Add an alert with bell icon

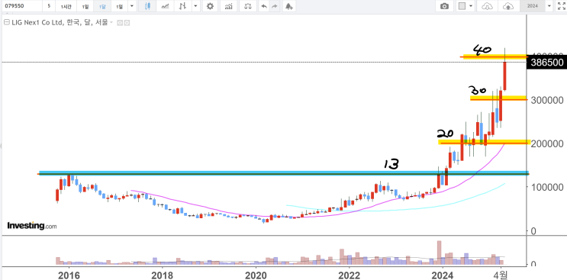click(x=288, y=6)
